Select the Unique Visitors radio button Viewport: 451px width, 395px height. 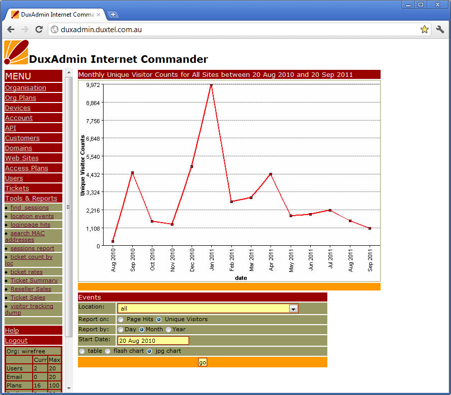(x=159, y=320)
